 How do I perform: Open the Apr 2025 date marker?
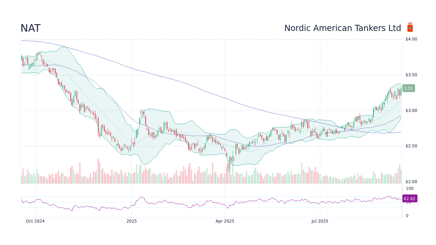(225, 221)
